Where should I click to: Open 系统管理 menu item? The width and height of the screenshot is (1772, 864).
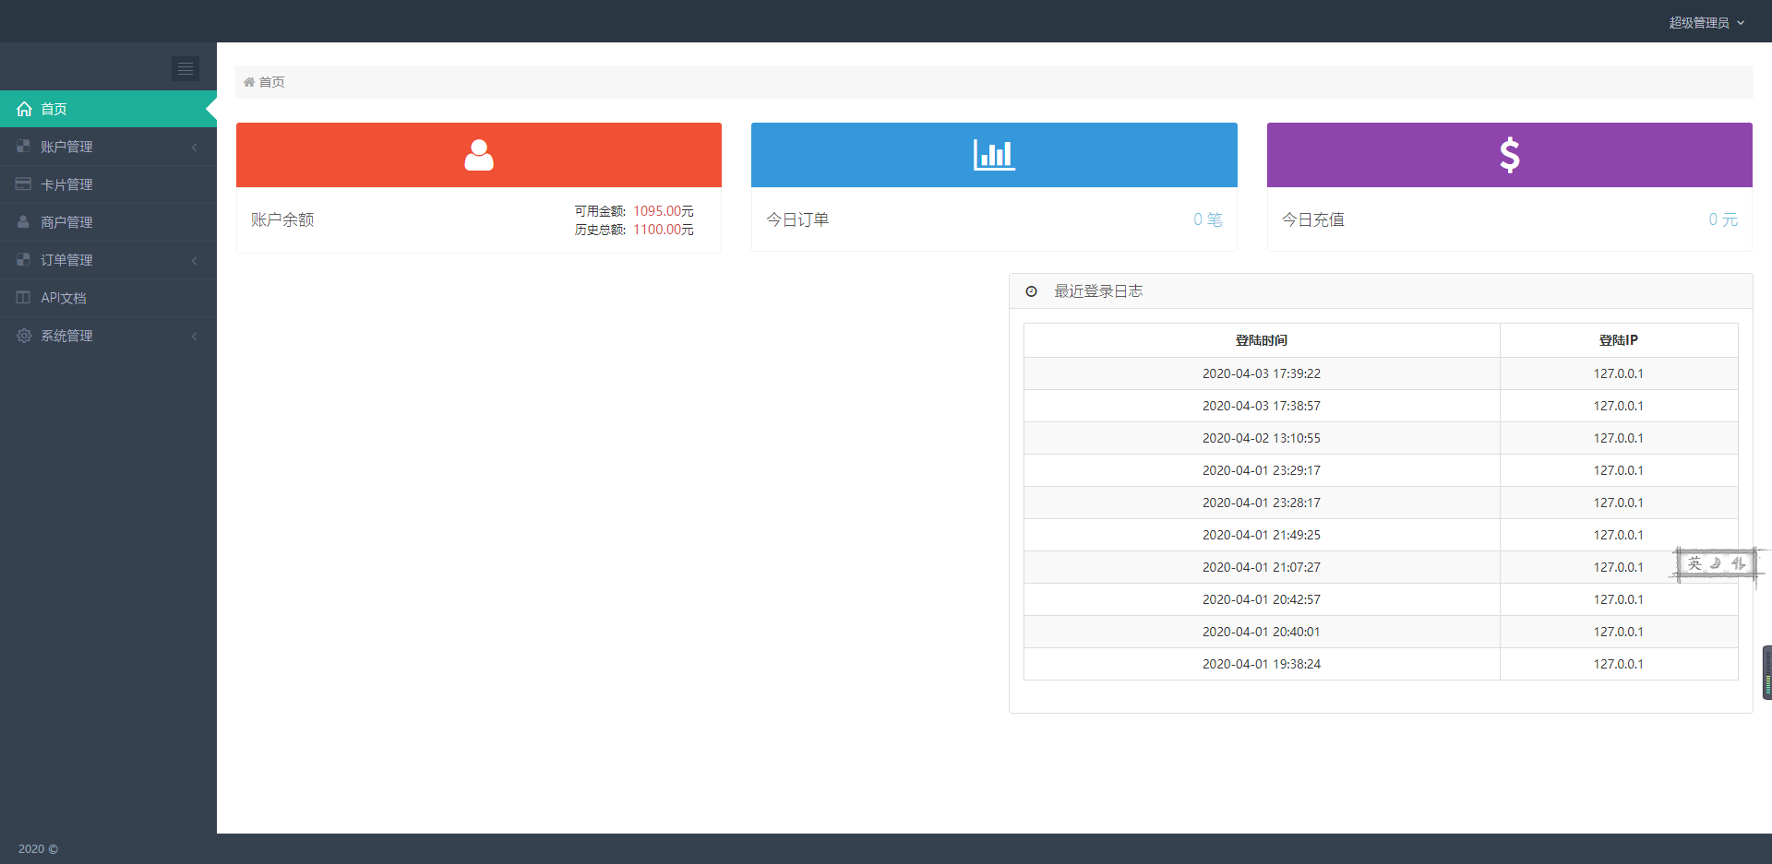[108, 336]
